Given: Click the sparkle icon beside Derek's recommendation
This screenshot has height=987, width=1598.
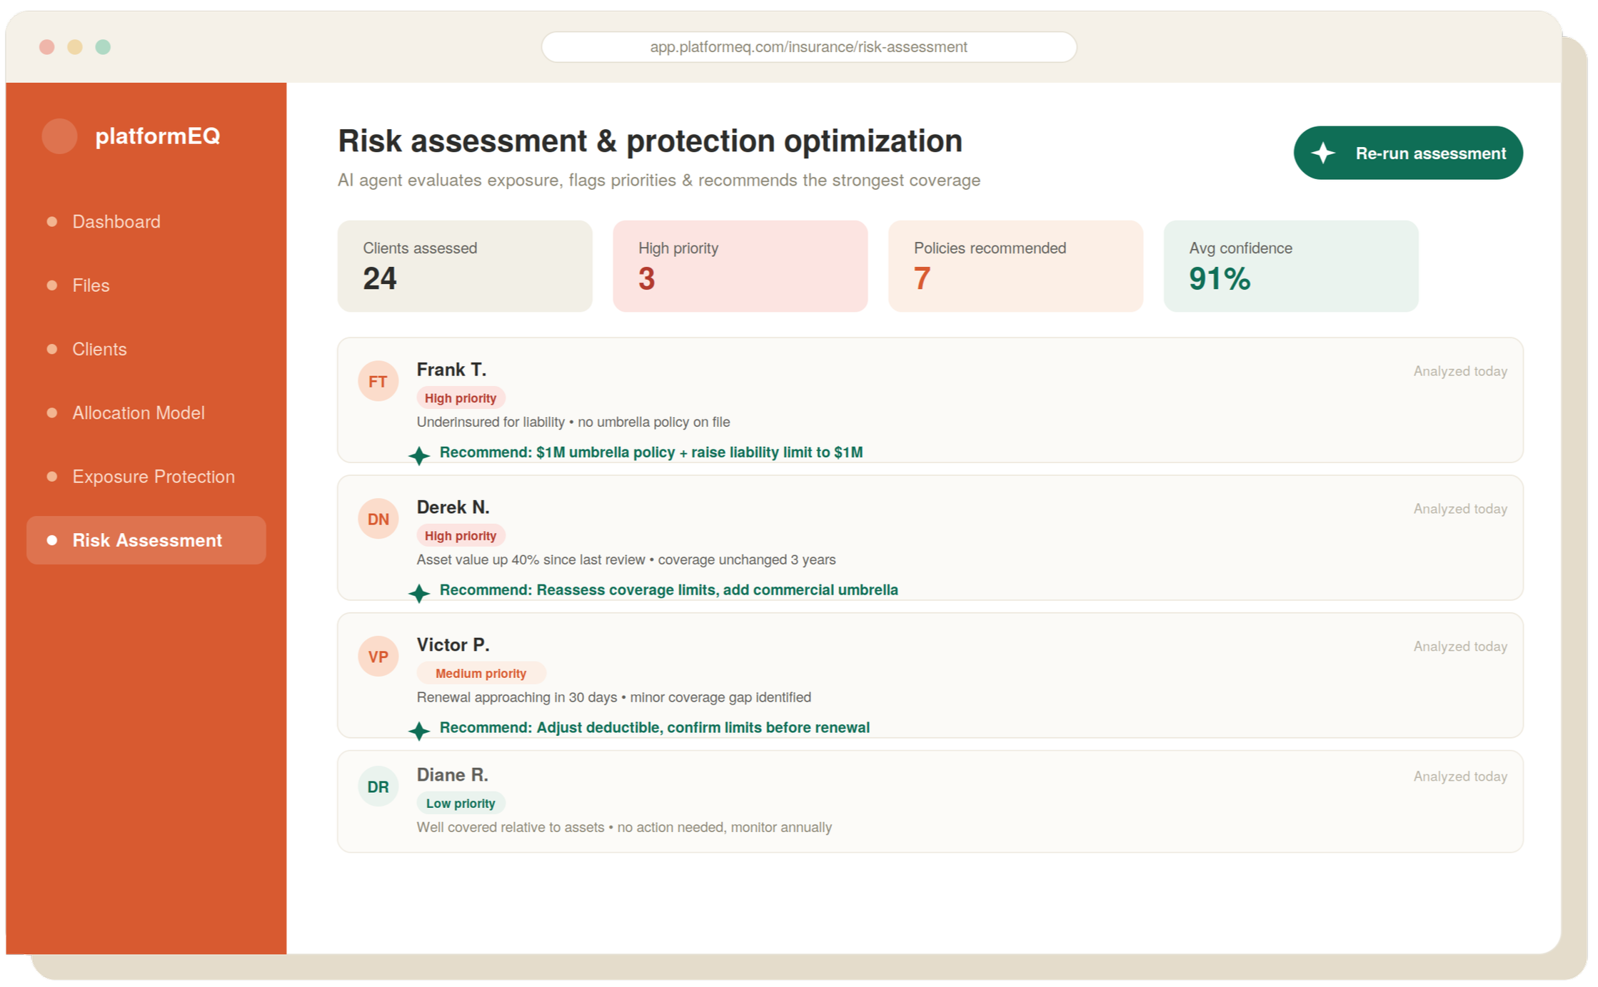Looking at the screenshot, I should click(x=419, y=592).
